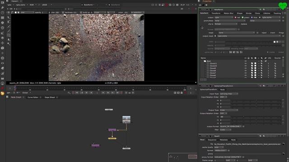Screen dimensions: 289x162
Task: Open the Sequence tab in Read1
Action: 212,140
